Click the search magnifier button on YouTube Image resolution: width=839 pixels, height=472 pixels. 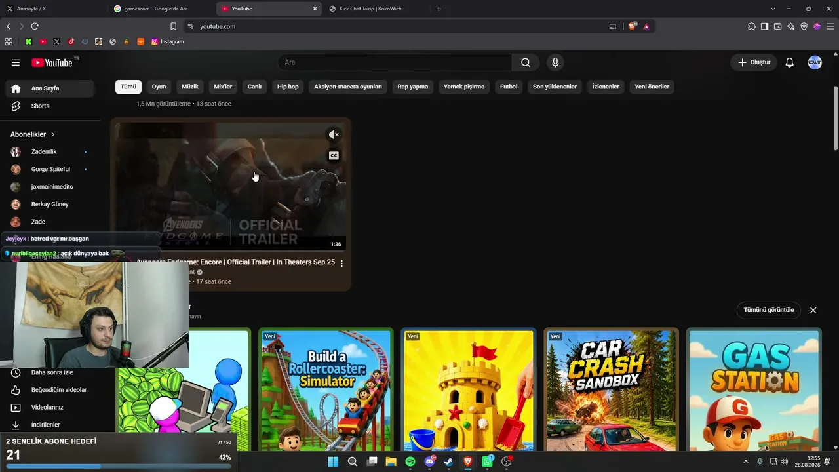click(526, 62)
